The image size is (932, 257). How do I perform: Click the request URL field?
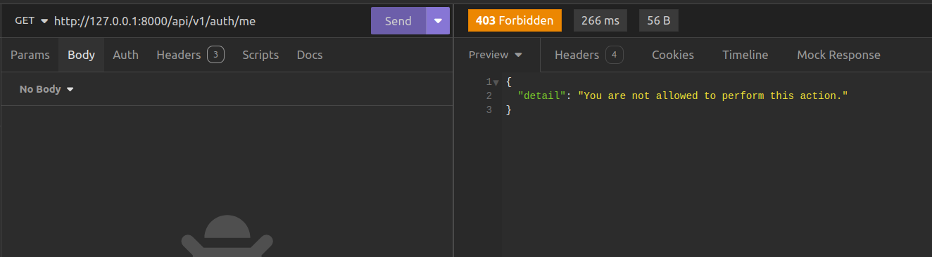tap(210, 21)
